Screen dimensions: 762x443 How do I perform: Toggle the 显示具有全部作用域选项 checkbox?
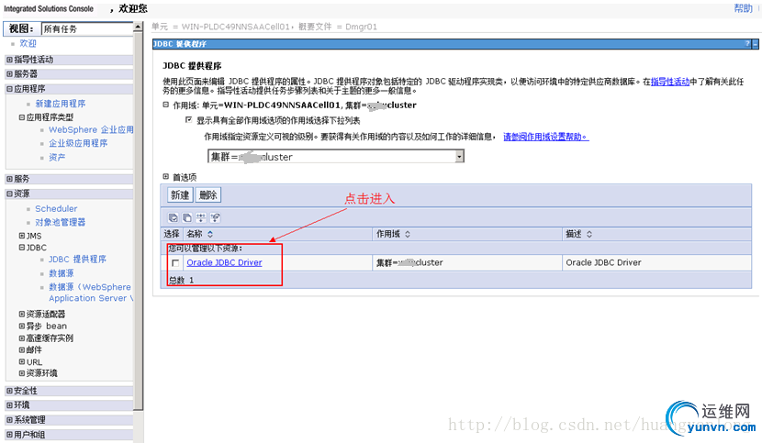pos(188,120)
